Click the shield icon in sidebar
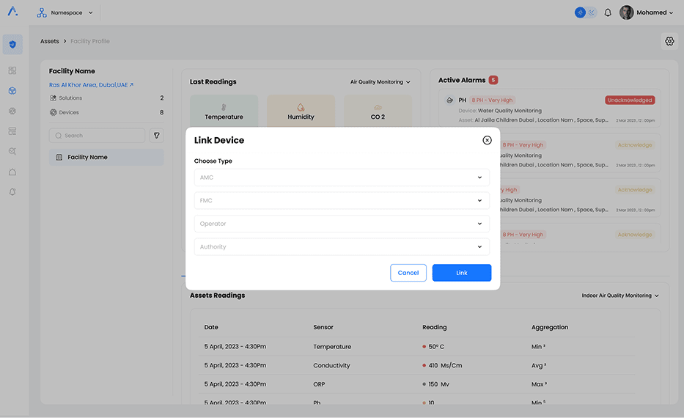Image resolution: width=684 pixels, height=418 pixels. (x=12, y=44)
